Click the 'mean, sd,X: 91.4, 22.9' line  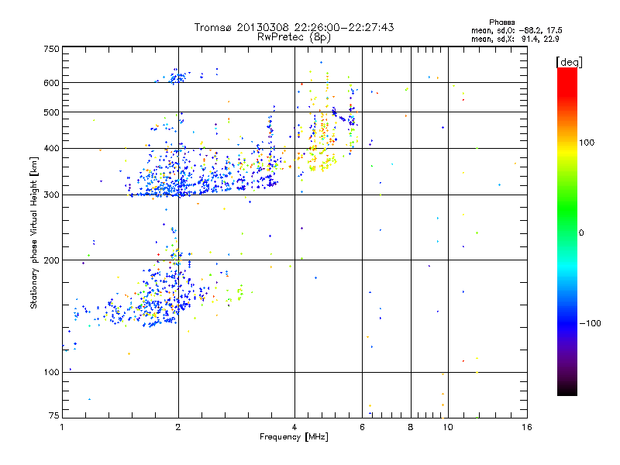click(x=515, y=39)
